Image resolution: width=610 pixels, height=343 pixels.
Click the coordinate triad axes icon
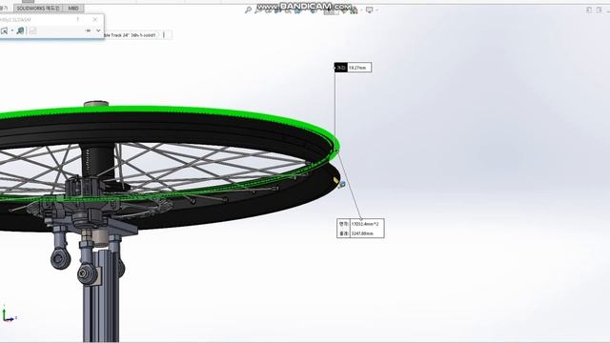pyautogui.click(x=9, y=315)
